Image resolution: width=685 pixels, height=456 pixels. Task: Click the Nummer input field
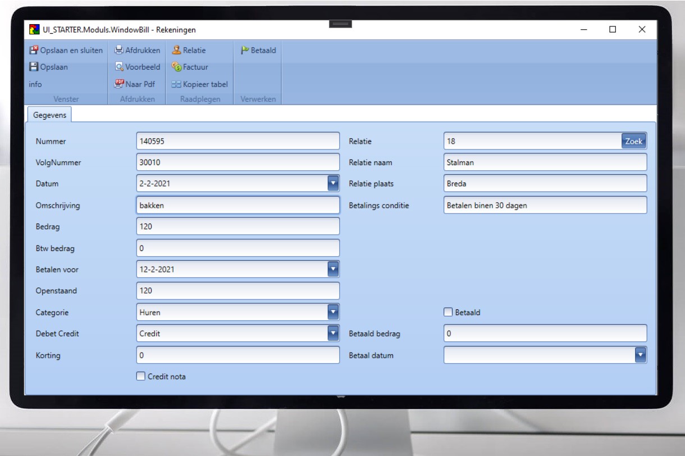coord(238,142)
